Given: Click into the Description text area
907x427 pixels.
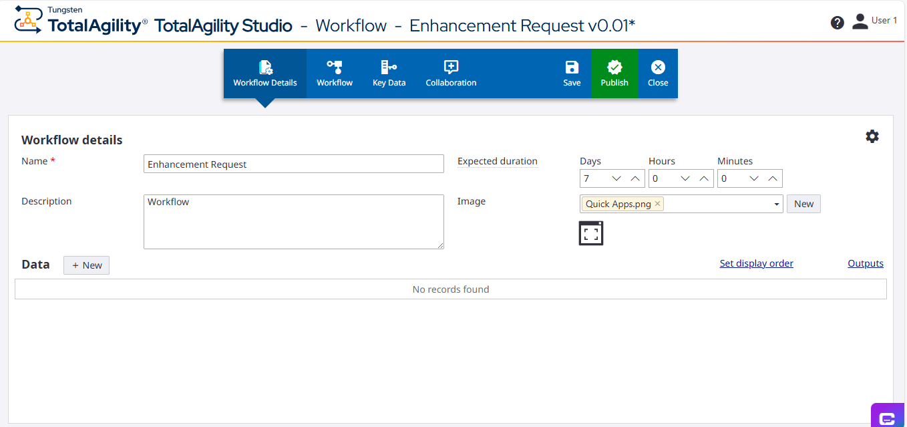Looking at the screenshot, I should tap(294, 222).
